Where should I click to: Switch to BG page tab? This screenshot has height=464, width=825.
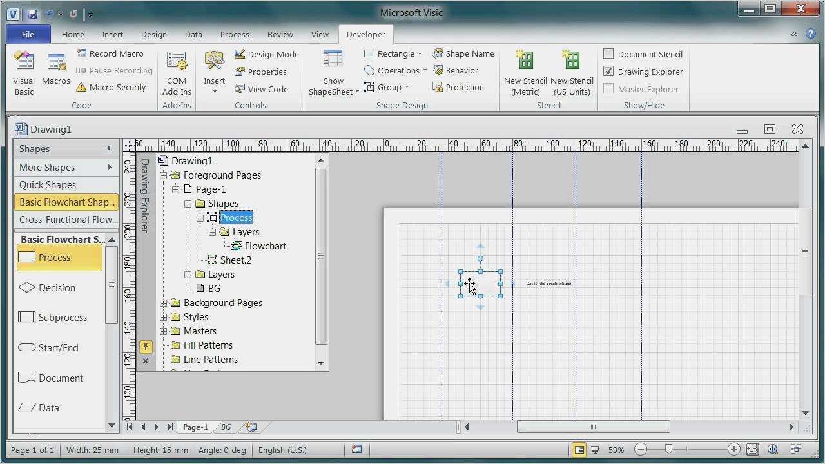pyautogui.click(x=226, y=427)
